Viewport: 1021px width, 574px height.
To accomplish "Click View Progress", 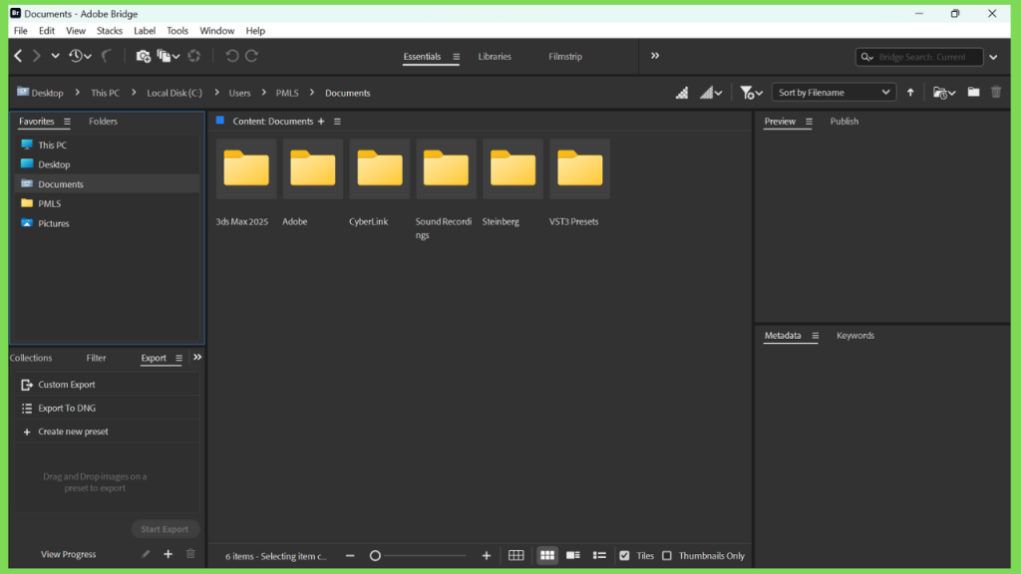I will pyautogui.click(x=69, y=554).
